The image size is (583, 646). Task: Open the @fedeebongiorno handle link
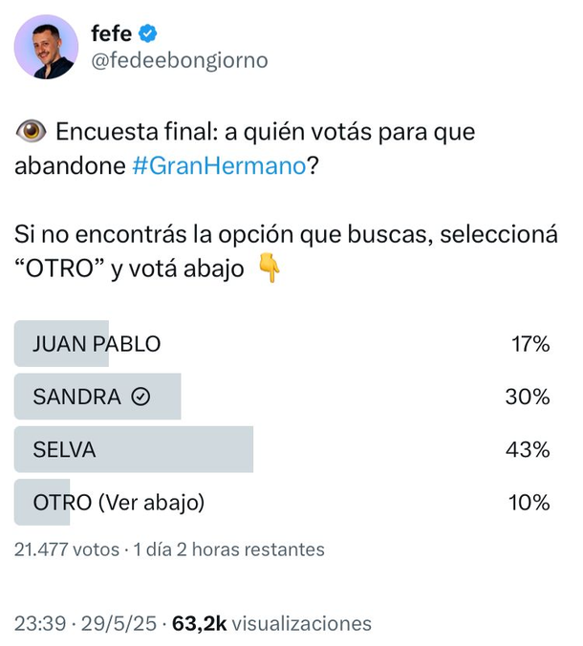tap(179, 61)
